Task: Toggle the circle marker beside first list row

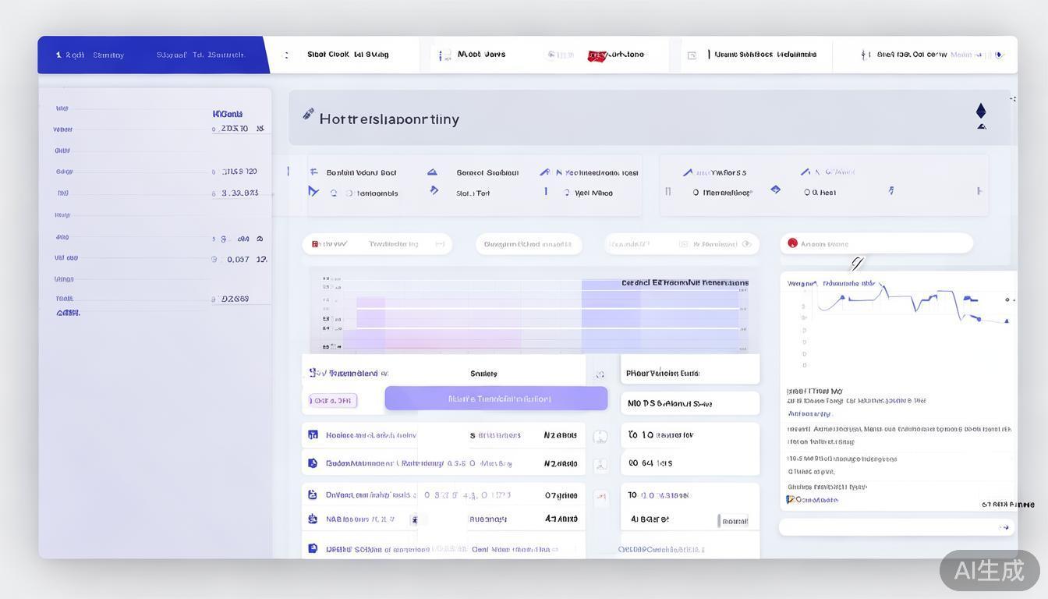Action: point(600,437)
